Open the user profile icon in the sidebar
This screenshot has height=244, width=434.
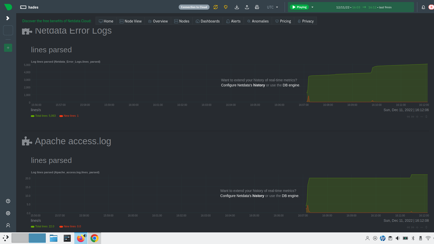8,225
